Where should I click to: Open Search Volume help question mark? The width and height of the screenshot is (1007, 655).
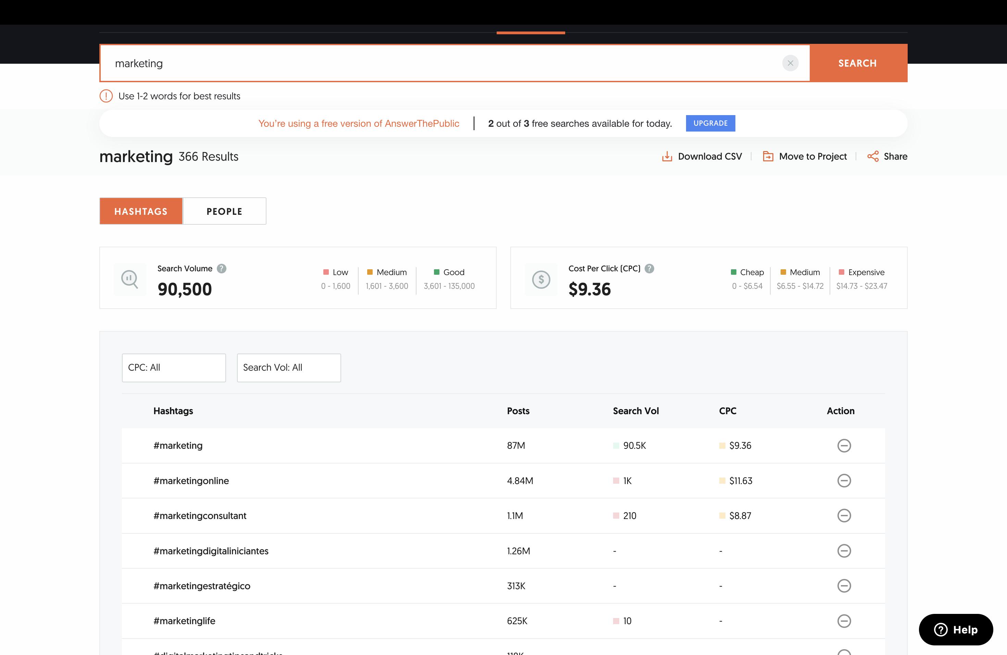221,269
